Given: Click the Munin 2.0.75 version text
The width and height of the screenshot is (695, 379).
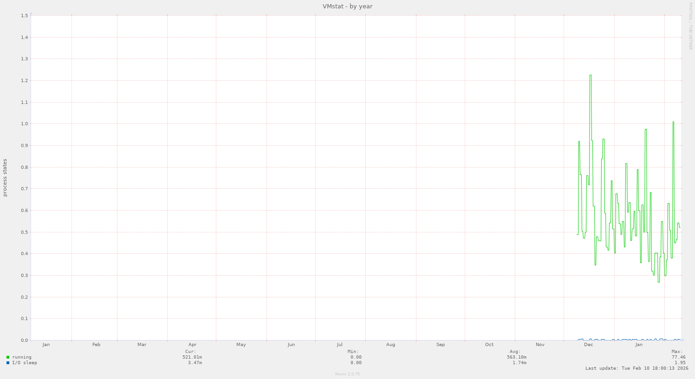Looking at the screenshot, I should click(x=347, y=374).
